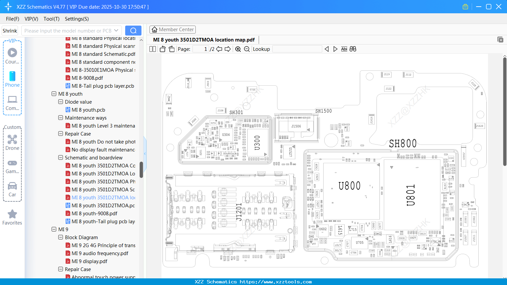Launch the blue search magnifier button

click(x=133, y=30)
